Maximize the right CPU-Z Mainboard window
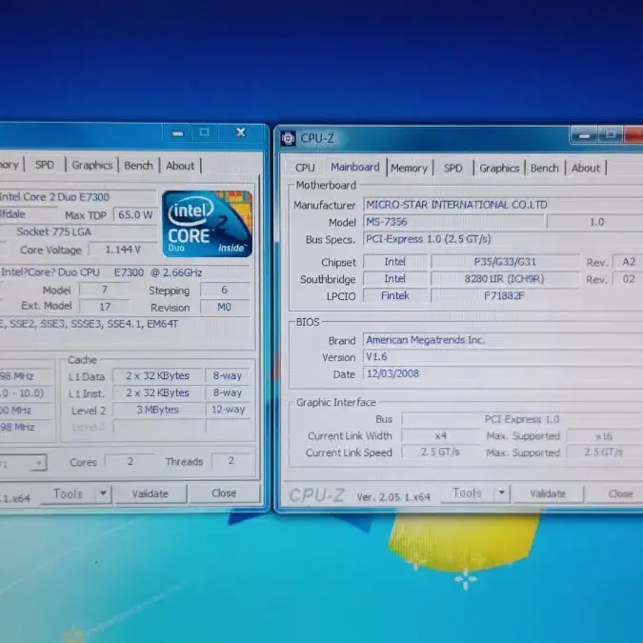 [x=611, y=135]
